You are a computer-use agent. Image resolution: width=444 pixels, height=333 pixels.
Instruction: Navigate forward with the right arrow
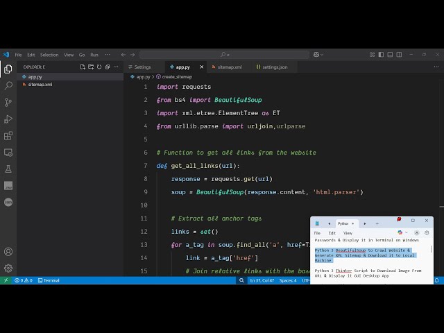133,55
